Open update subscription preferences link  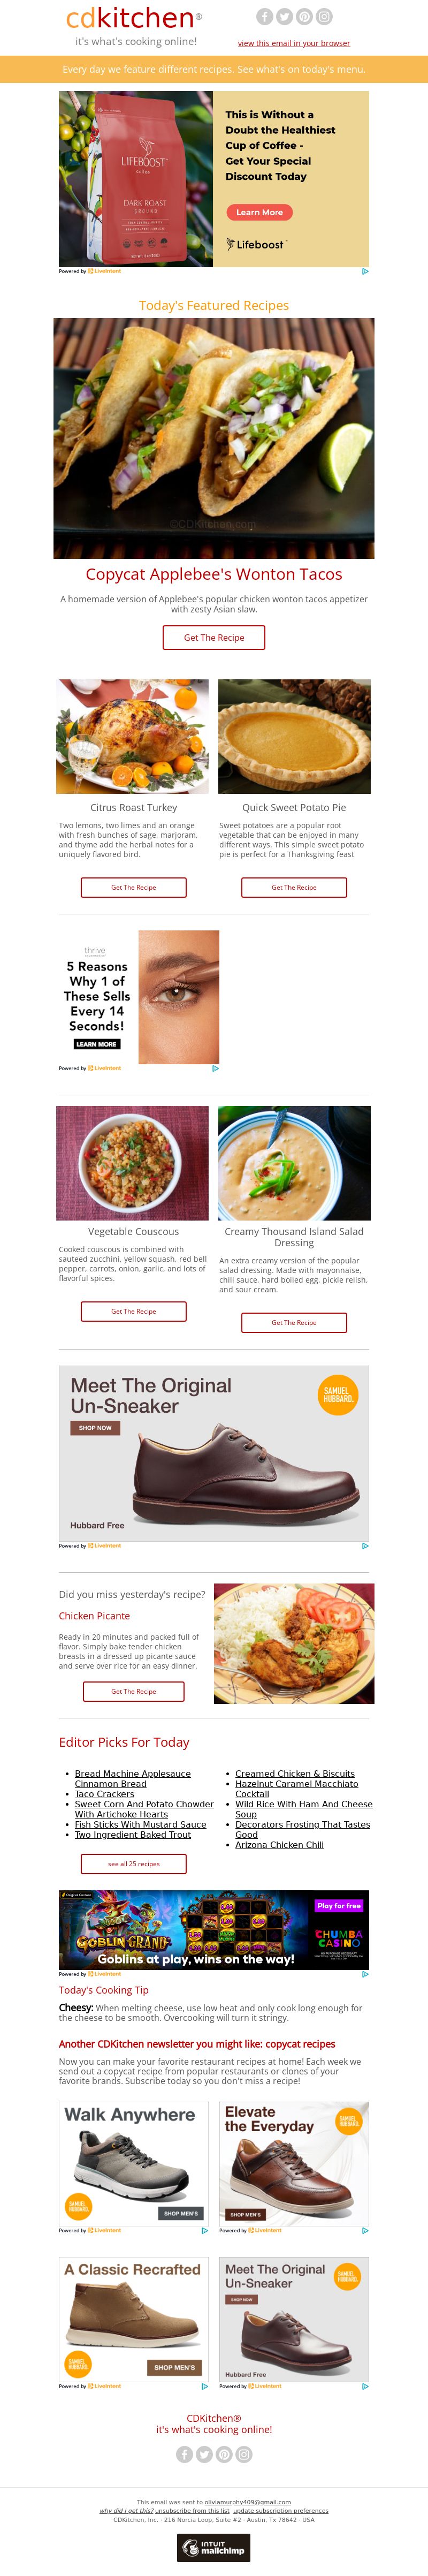click(280, 2510)
